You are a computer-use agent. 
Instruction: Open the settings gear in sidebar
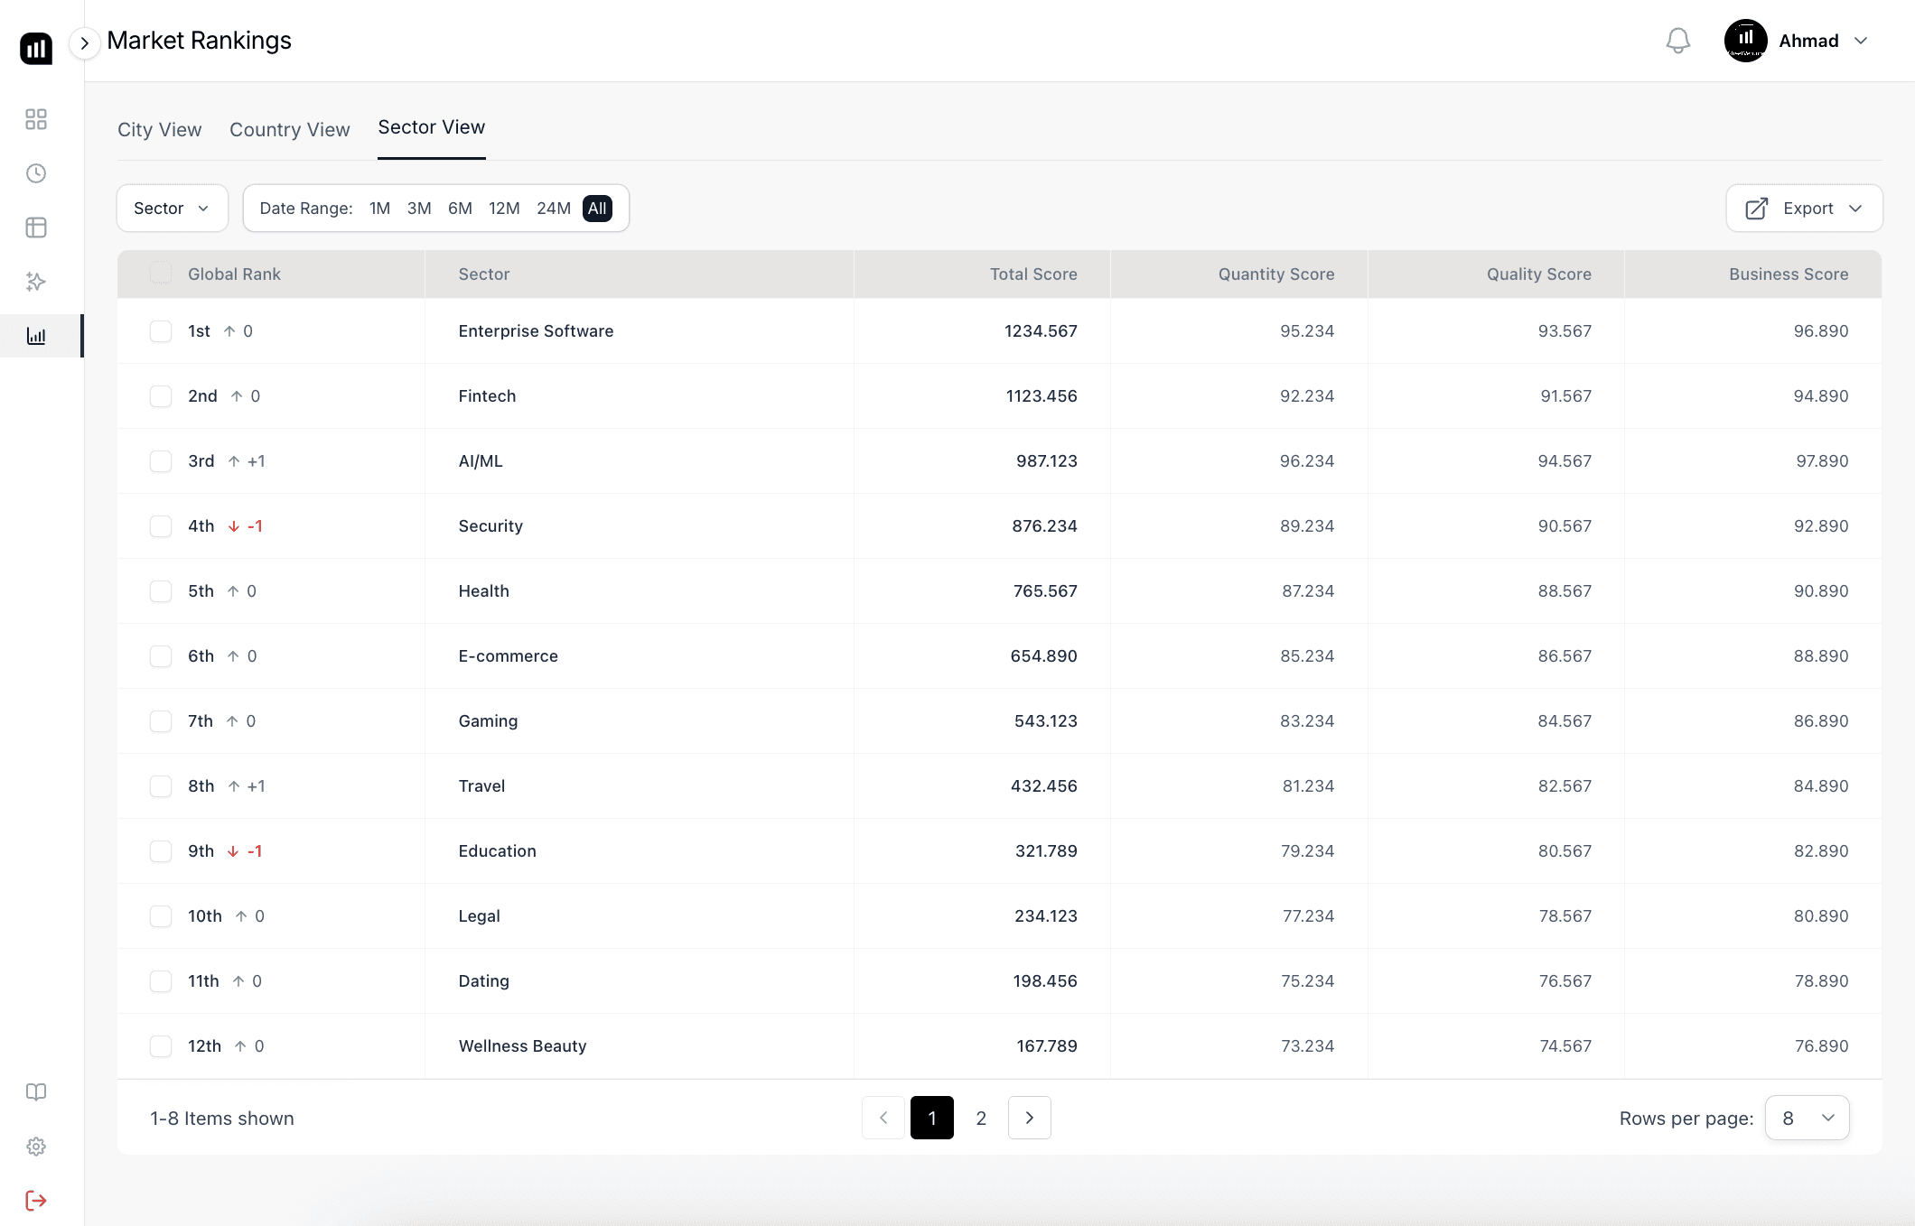coord(36,1147)
